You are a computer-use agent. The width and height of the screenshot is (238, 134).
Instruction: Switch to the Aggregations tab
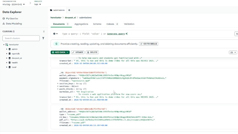pos(81,24)
